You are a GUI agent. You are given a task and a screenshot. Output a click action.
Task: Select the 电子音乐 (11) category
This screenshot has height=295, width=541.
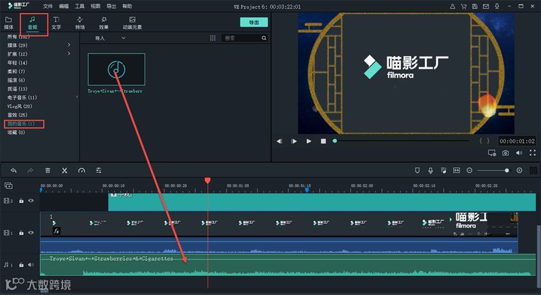[22, 97]
